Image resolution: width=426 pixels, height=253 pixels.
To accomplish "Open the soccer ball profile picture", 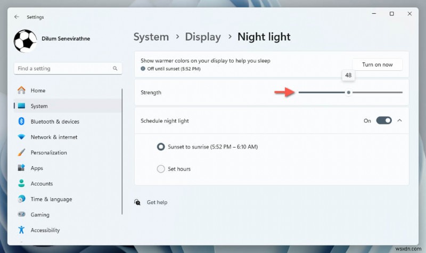I will coord(25,41).
